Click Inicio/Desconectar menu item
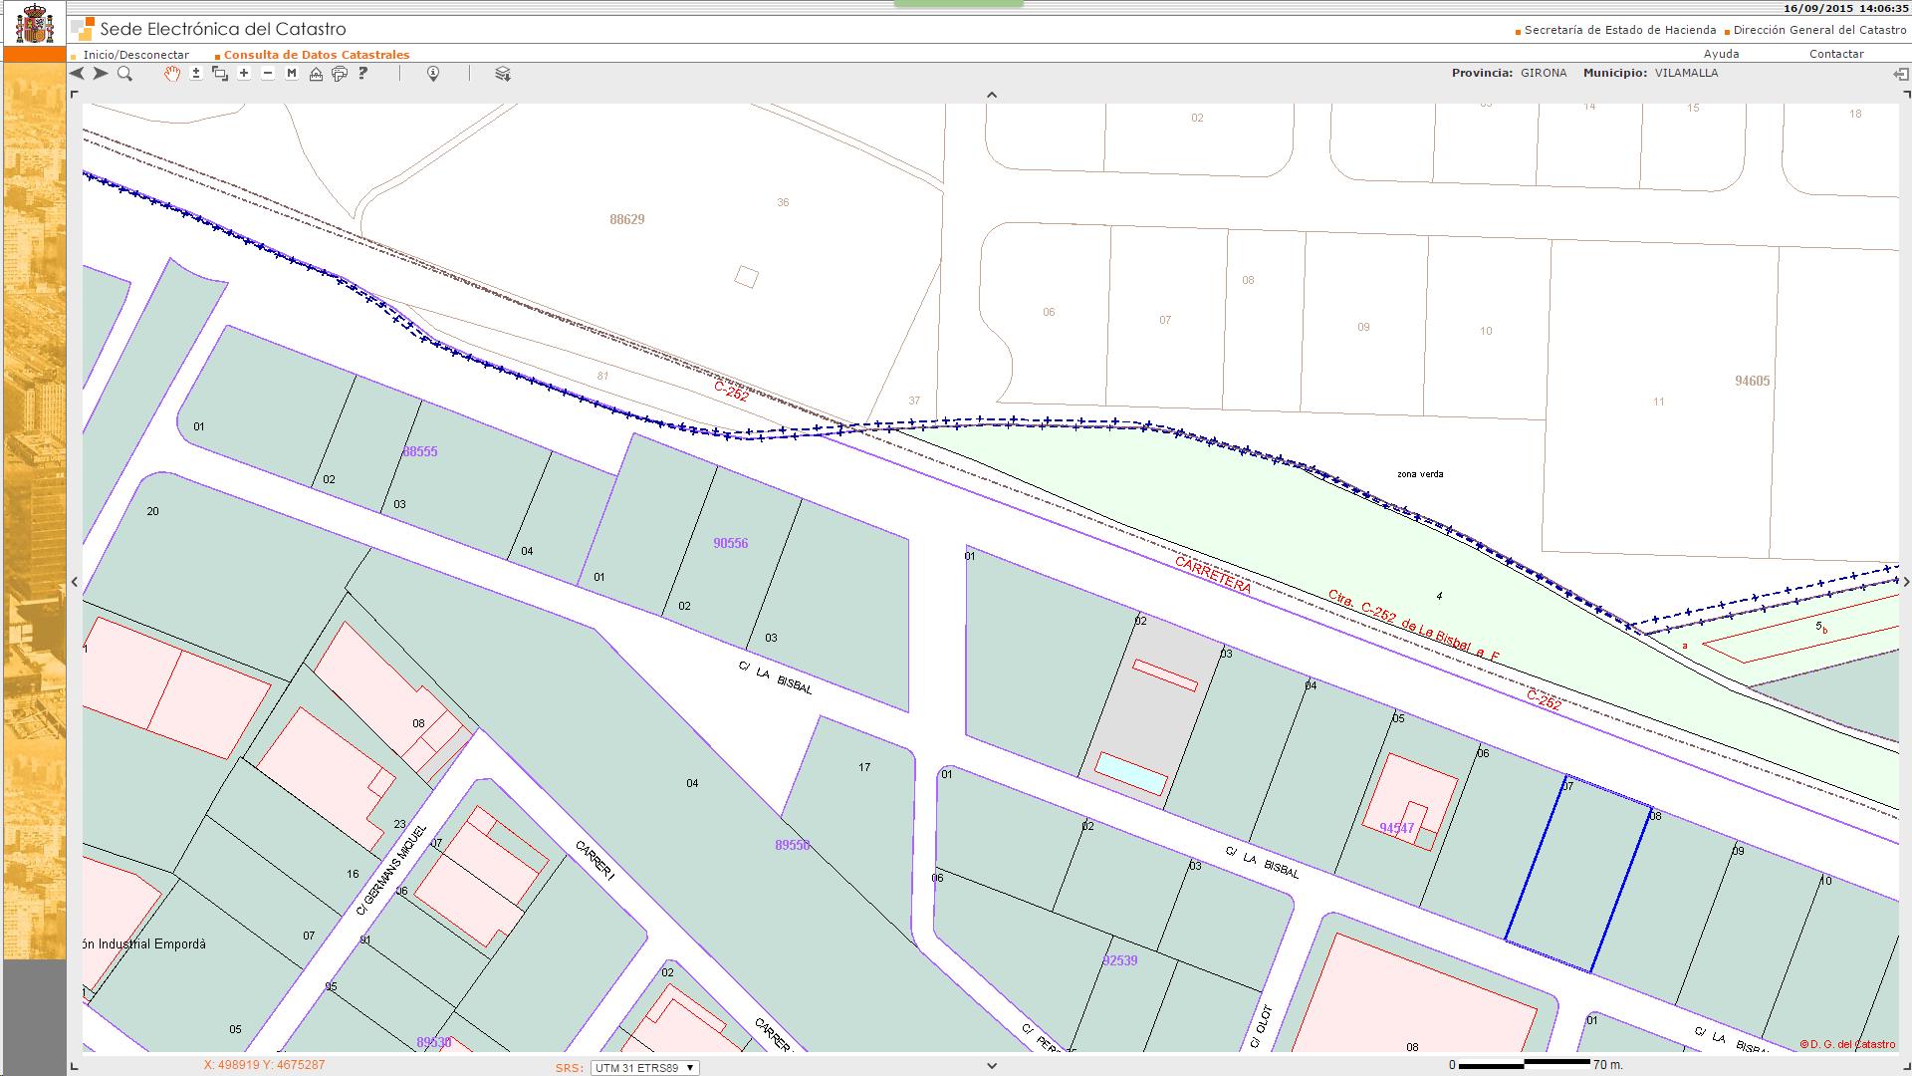This screenshot has width=1912, height=1076. [x=135, y=55]
